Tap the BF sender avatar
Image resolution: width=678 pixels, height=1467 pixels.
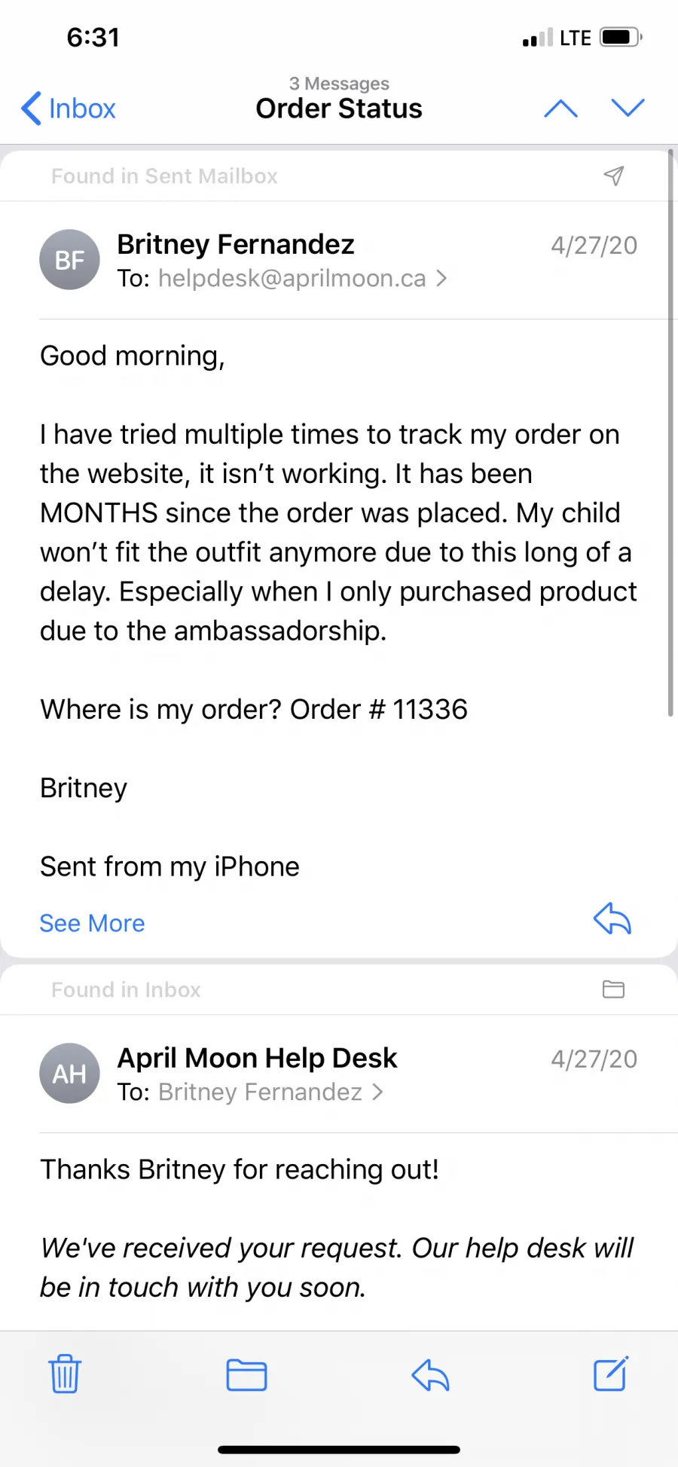coord(69,260)
